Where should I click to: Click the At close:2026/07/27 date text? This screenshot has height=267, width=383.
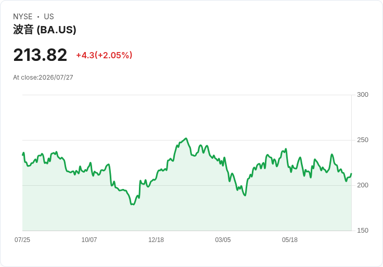[x=43, y=78]
